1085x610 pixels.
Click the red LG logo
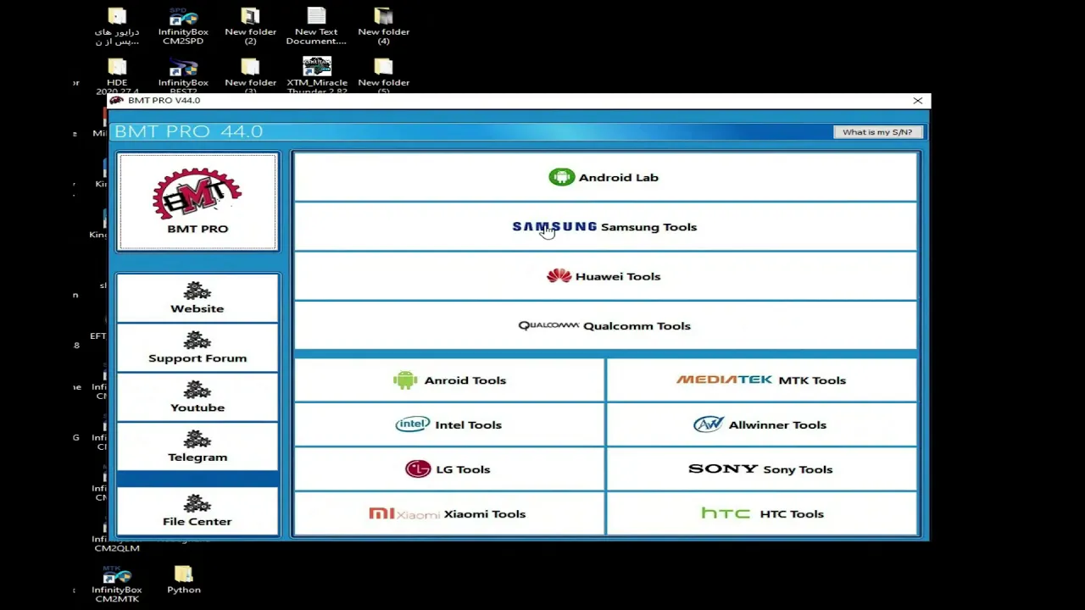tap(418, 469)
